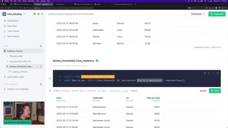228x128 pixels.
Task: Click the dash options icon left of Published
Action: (186, 14)
